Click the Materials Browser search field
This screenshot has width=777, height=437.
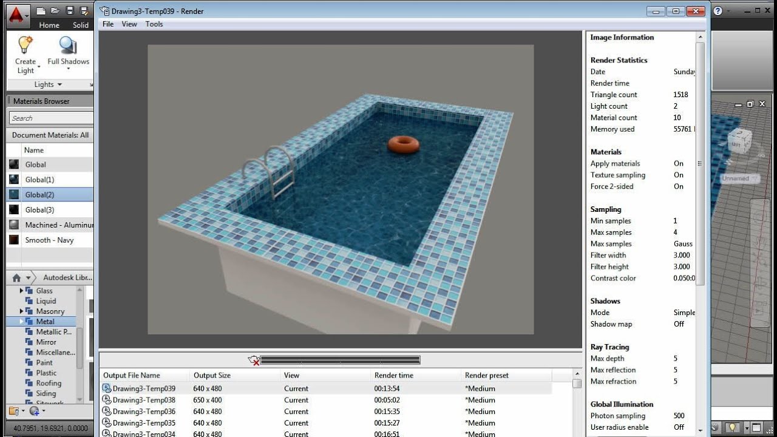click(51, 118)
